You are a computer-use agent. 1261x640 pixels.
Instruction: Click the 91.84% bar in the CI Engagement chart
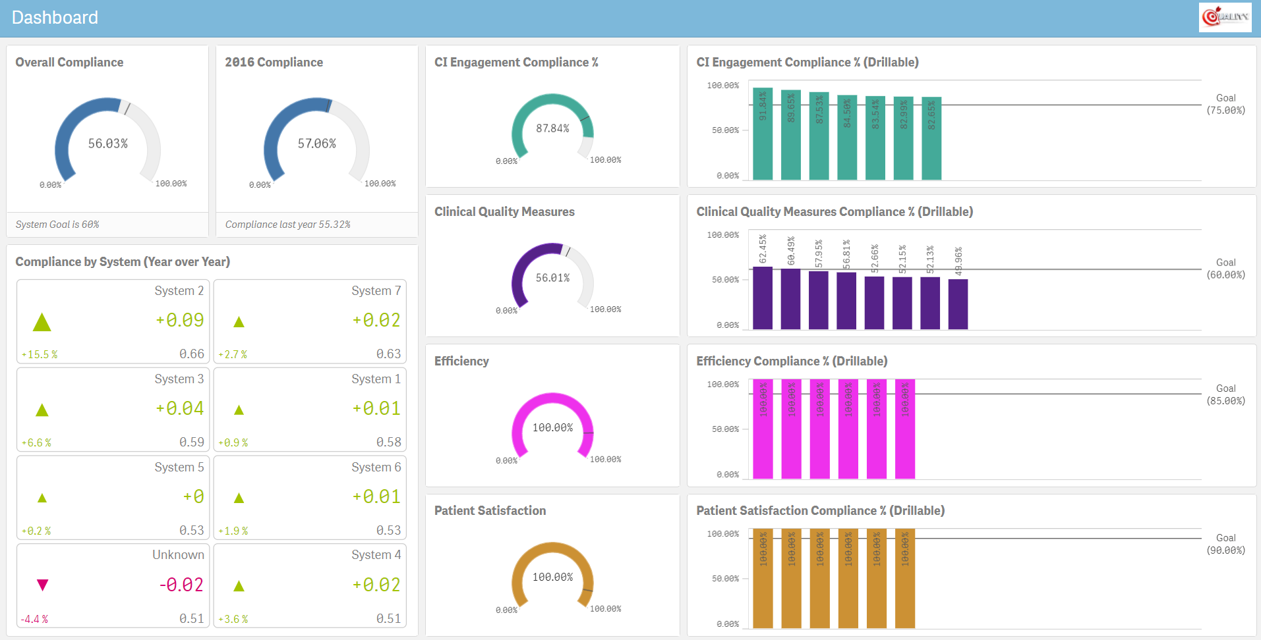763,134
